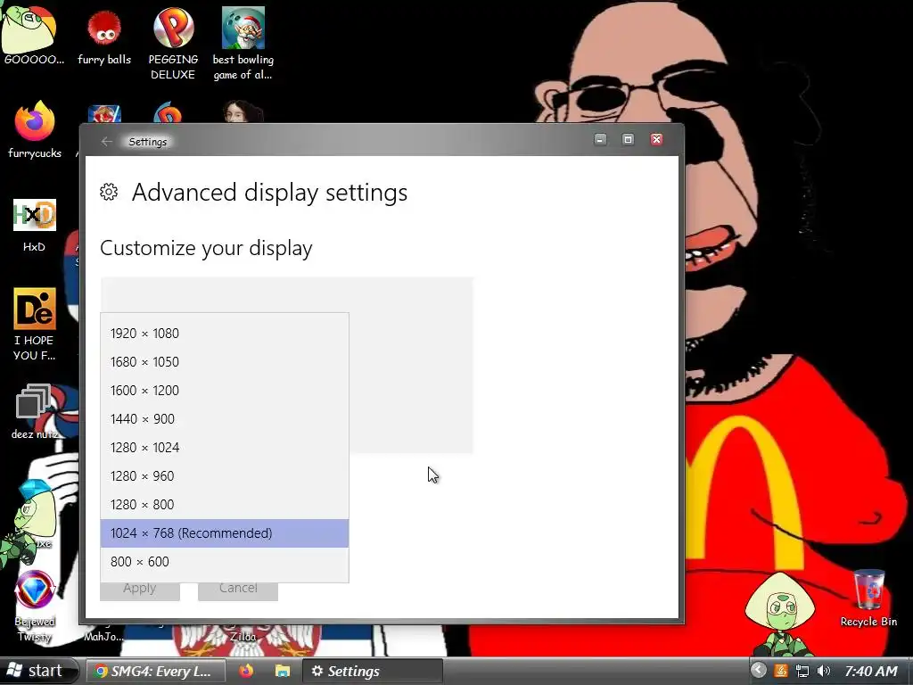Switch to SMG4 Chrome taskbar item
This screenshot has width=913, height=685.
157,671
